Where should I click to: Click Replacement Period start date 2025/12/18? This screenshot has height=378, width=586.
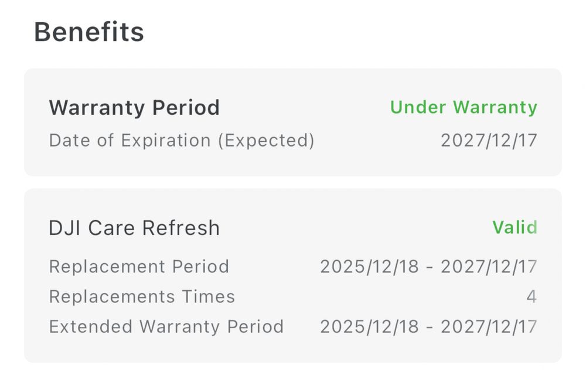[x=370, y=267]
